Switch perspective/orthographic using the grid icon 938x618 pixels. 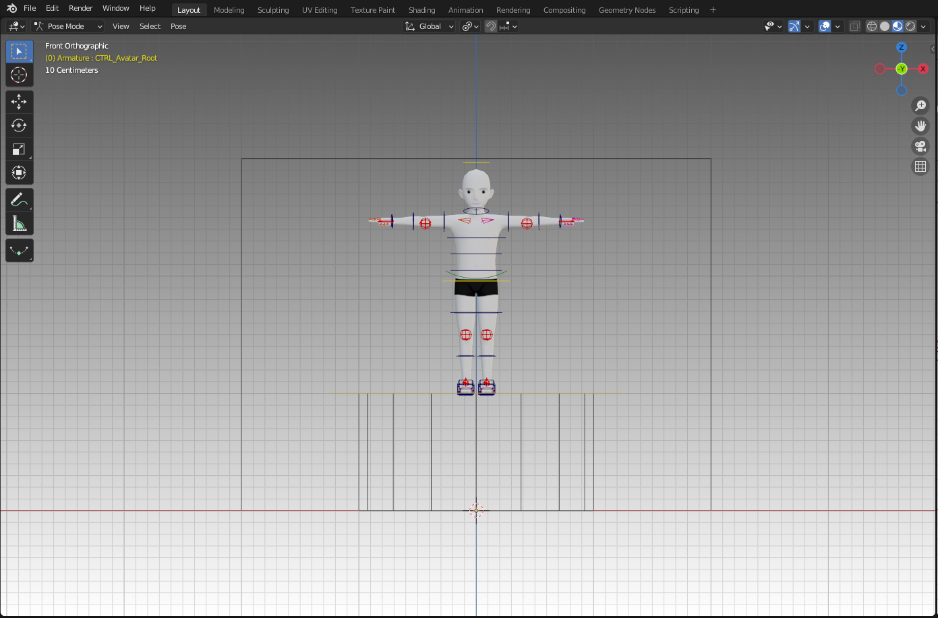tap(920, 166)
